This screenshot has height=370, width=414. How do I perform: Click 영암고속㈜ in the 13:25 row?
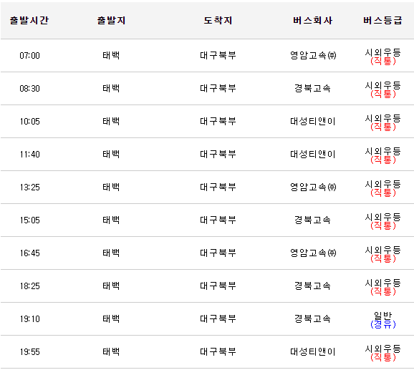pyautogui.click(x=313, y=188)
